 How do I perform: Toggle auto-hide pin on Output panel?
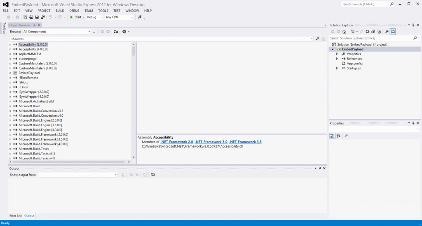(x=320, y=168)
